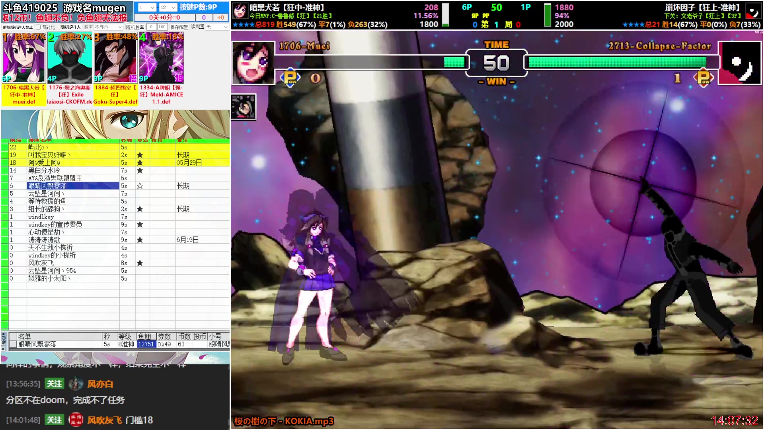Open the dropdown showing value 12

tap(168, 8)
